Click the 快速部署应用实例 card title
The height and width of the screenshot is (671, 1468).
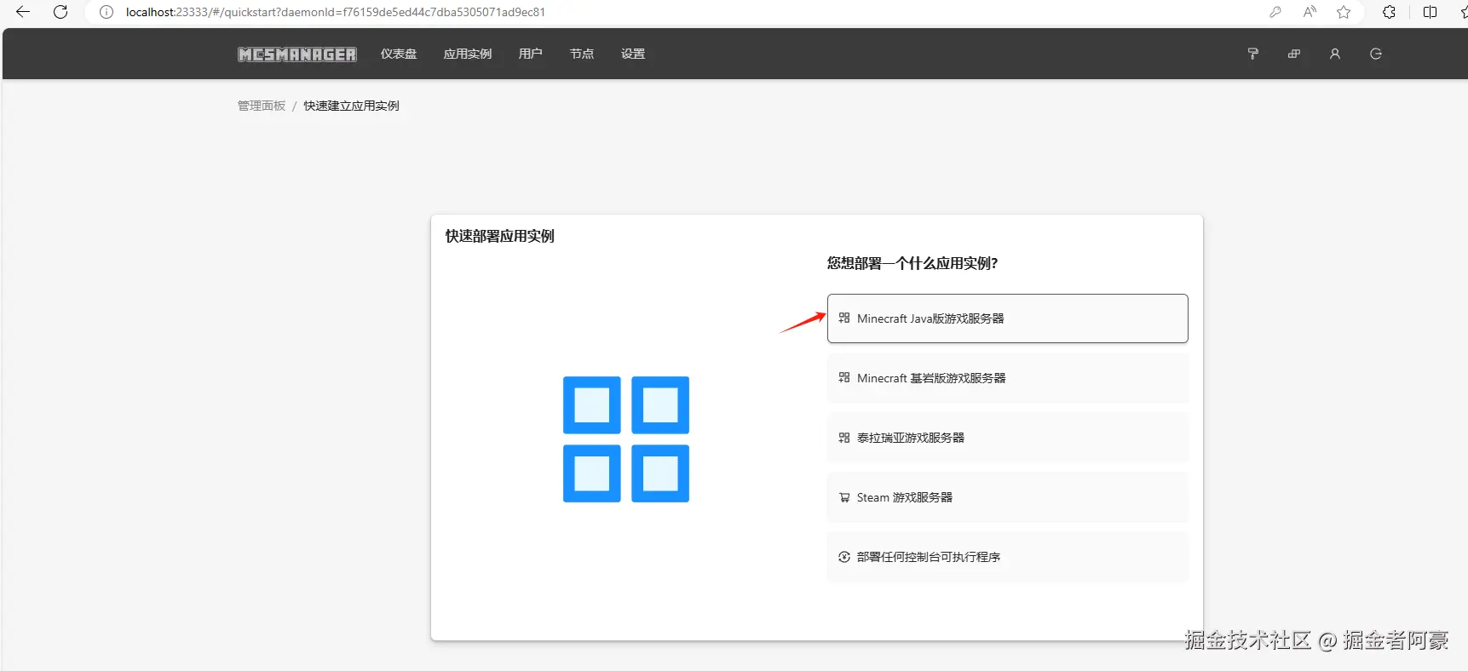(499, 236)
